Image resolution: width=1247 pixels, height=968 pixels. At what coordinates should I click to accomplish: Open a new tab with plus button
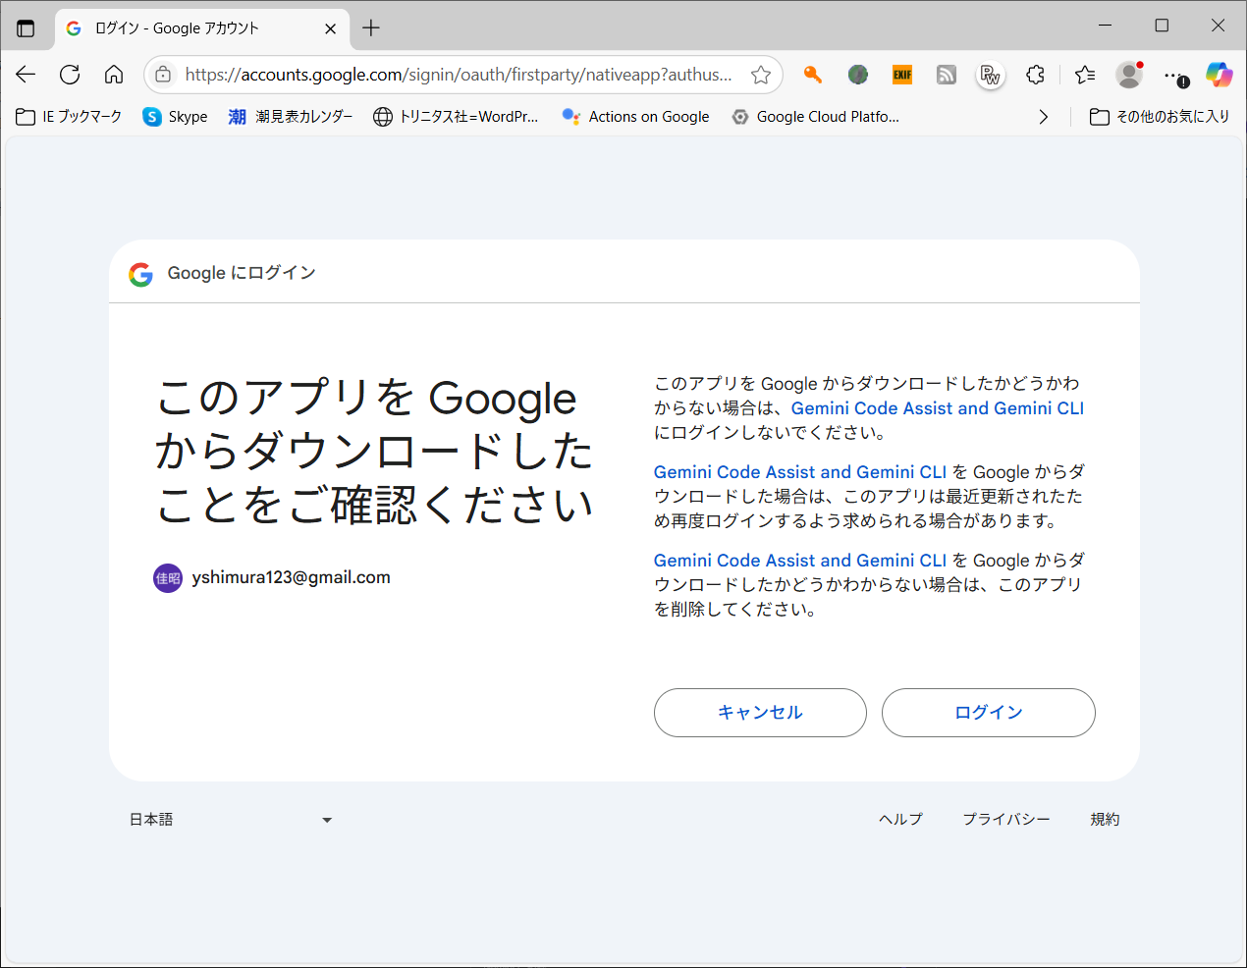pyautogui.click(x=371, y=28)
